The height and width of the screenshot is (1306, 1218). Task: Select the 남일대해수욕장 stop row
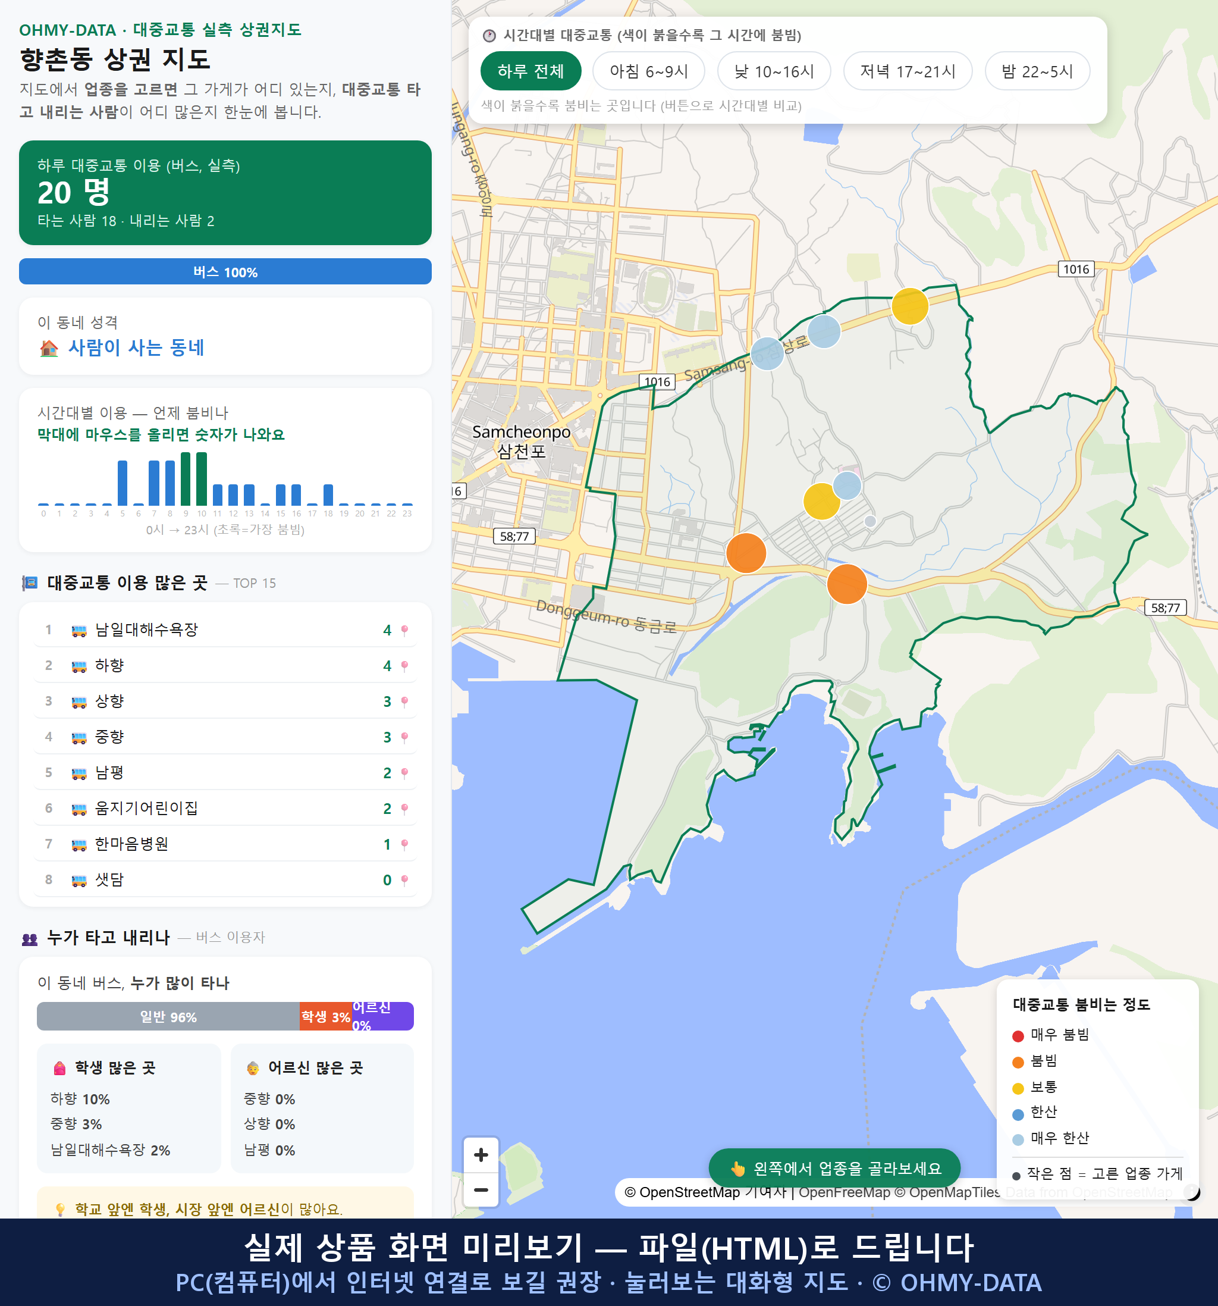[x=225, y=629]
